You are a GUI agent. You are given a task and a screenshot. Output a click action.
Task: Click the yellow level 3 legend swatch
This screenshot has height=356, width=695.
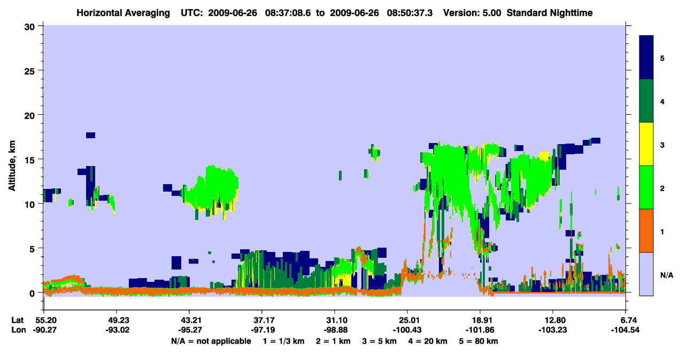pos(646,144)
